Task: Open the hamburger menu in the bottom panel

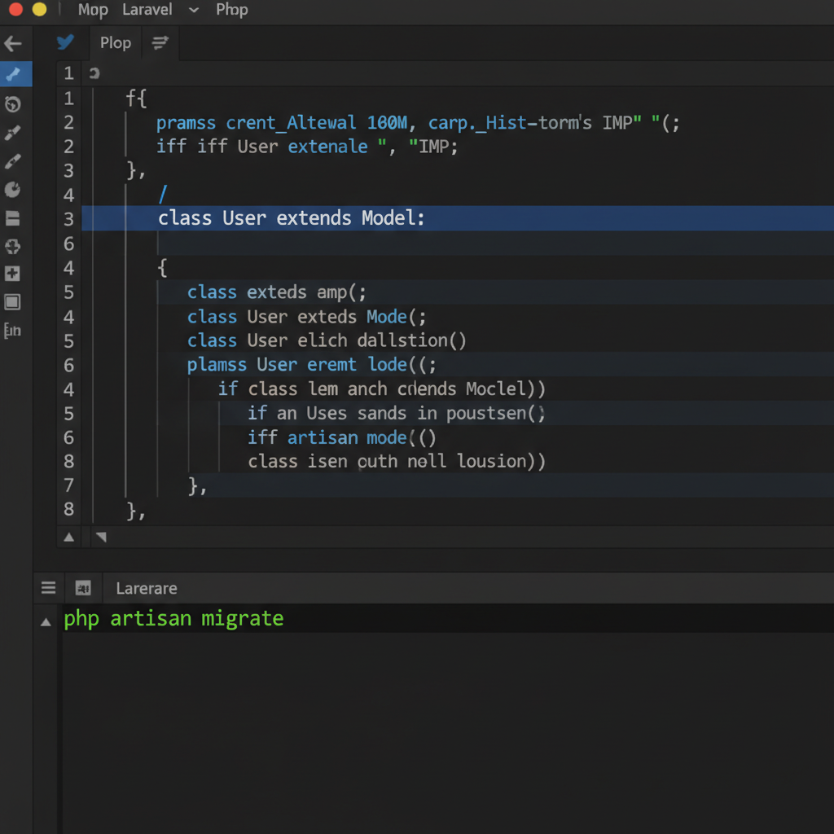Action: click(x=48, y=586)
